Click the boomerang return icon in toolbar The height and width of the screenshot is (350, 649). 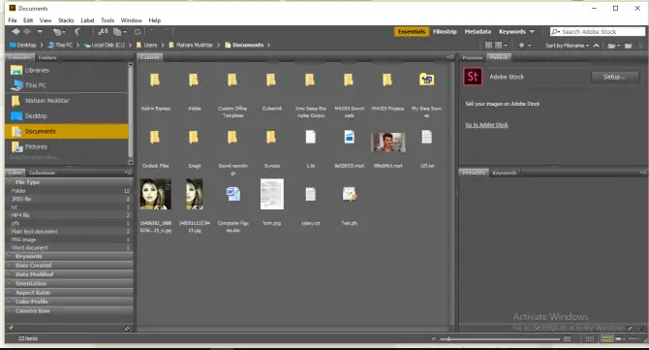tap(77, 31)
